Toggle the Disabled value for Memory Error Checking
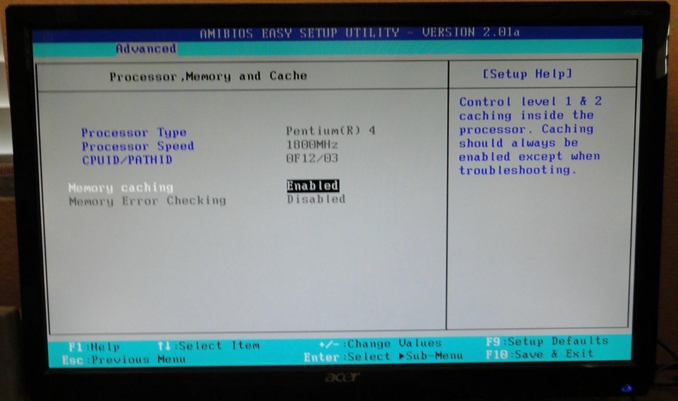The width and height of the screenshot is (678, 401). (316, 199)
